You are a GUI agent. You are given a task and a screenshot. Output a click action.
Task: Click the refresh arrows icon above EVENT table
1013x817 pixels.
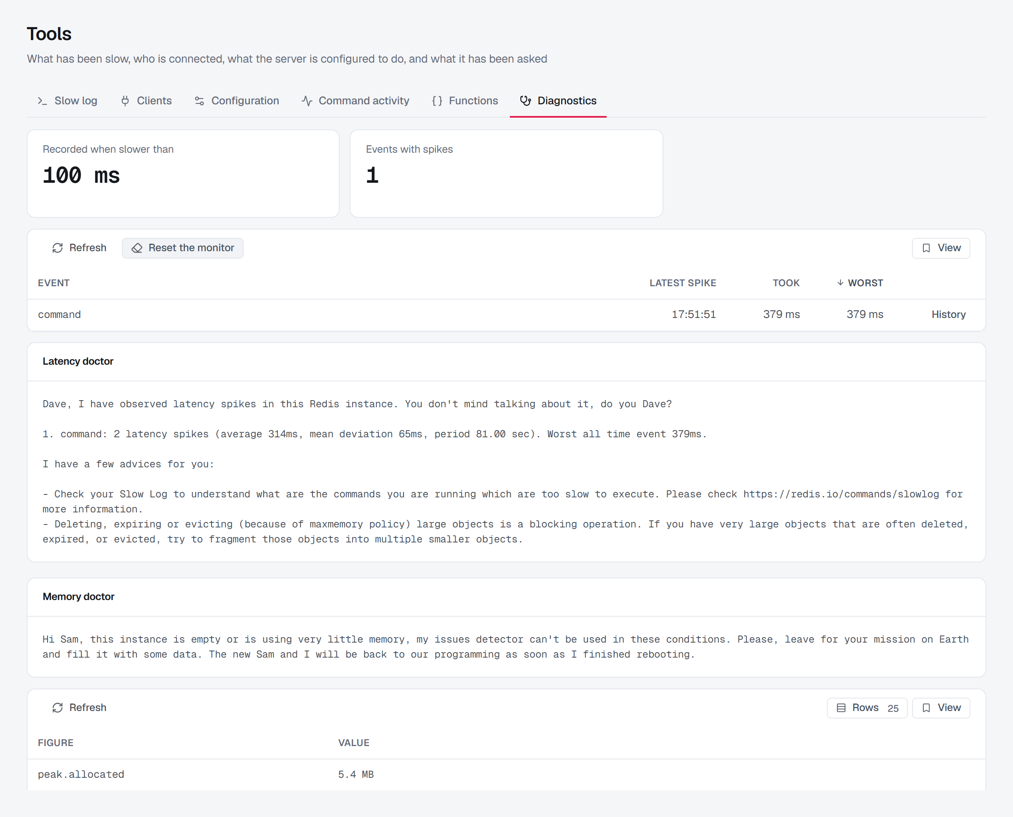coord(58,248)
